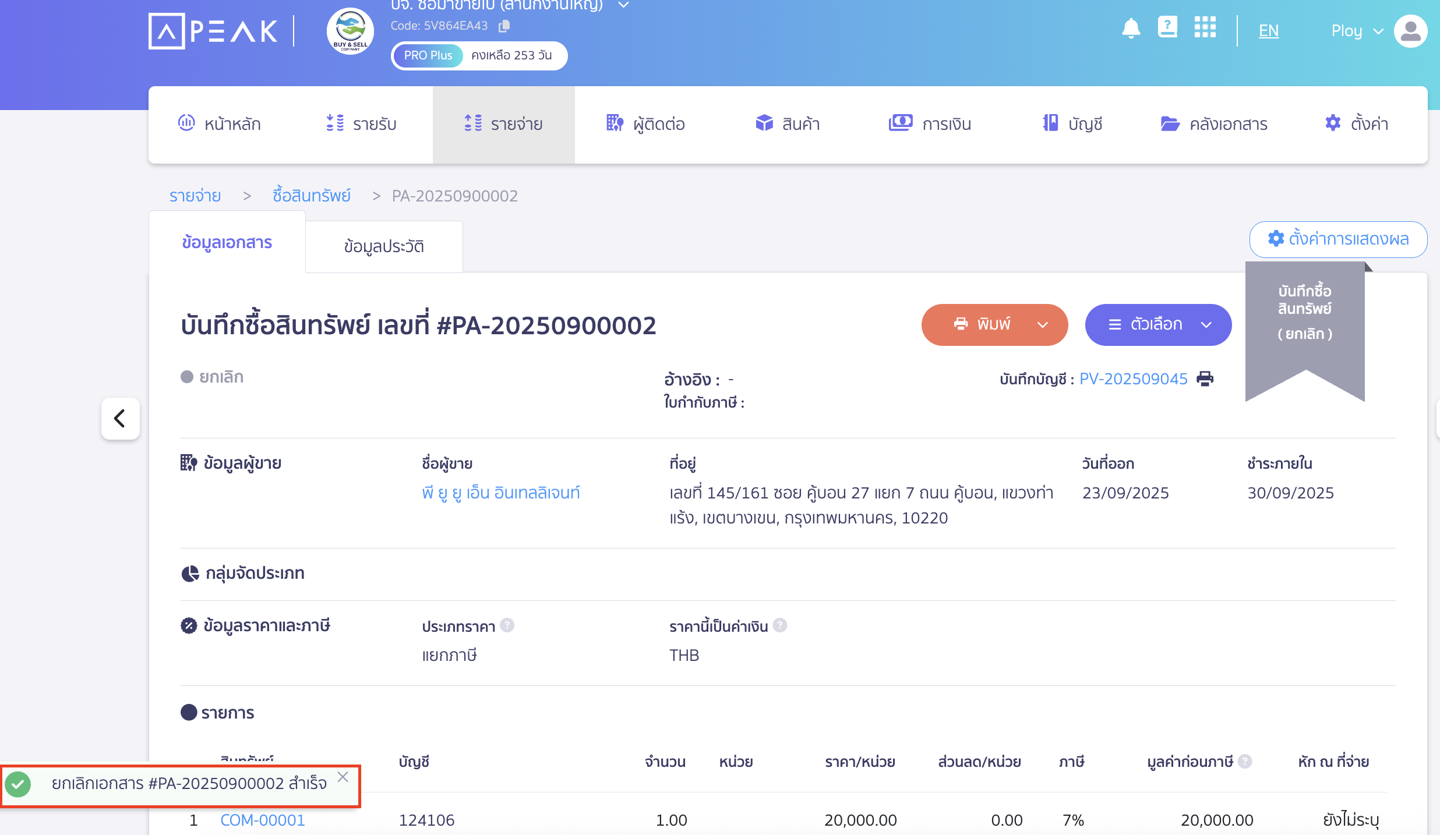Switch to the ข้อมูลประวัติ tab
The image size is (1440, 835).
pos(384,246)
